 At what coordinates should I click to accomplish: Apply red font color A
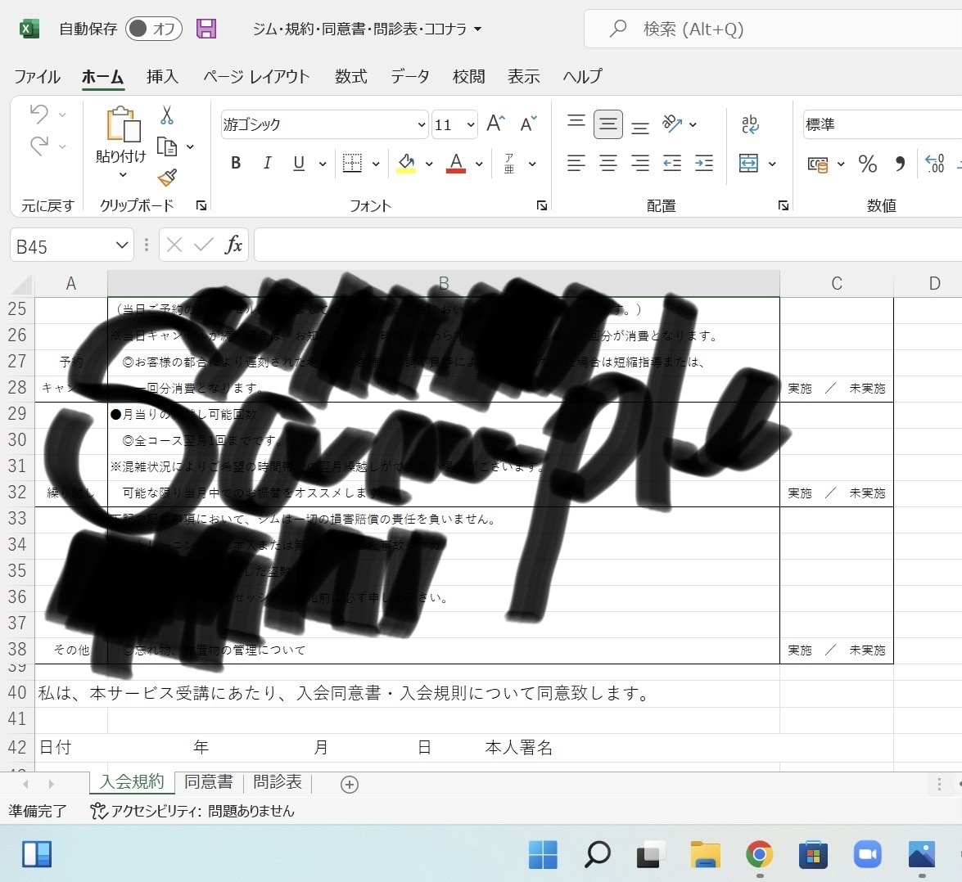pyautogui.click(x=456, y=163)
